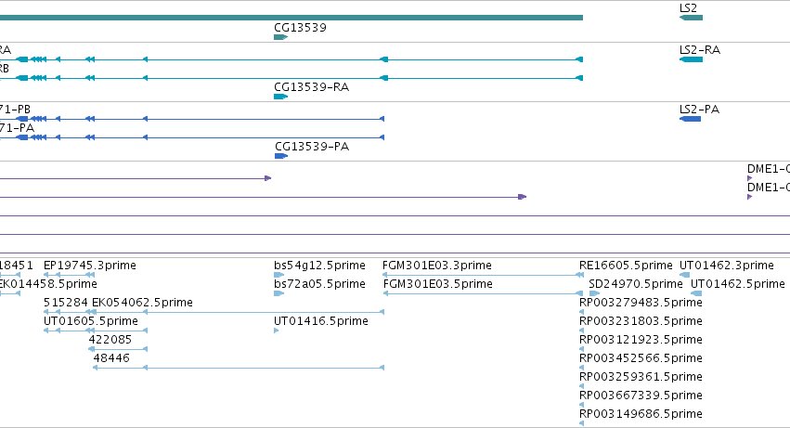Click the CG13539 gene label

[300, 28]
